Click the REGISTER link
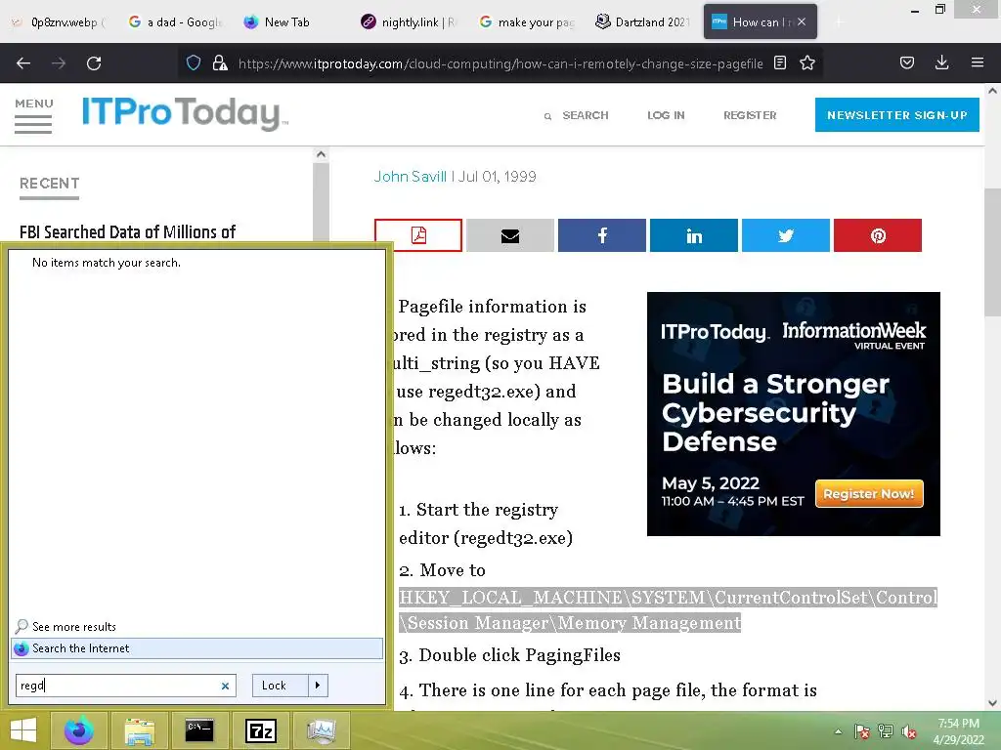 (750, 115)
